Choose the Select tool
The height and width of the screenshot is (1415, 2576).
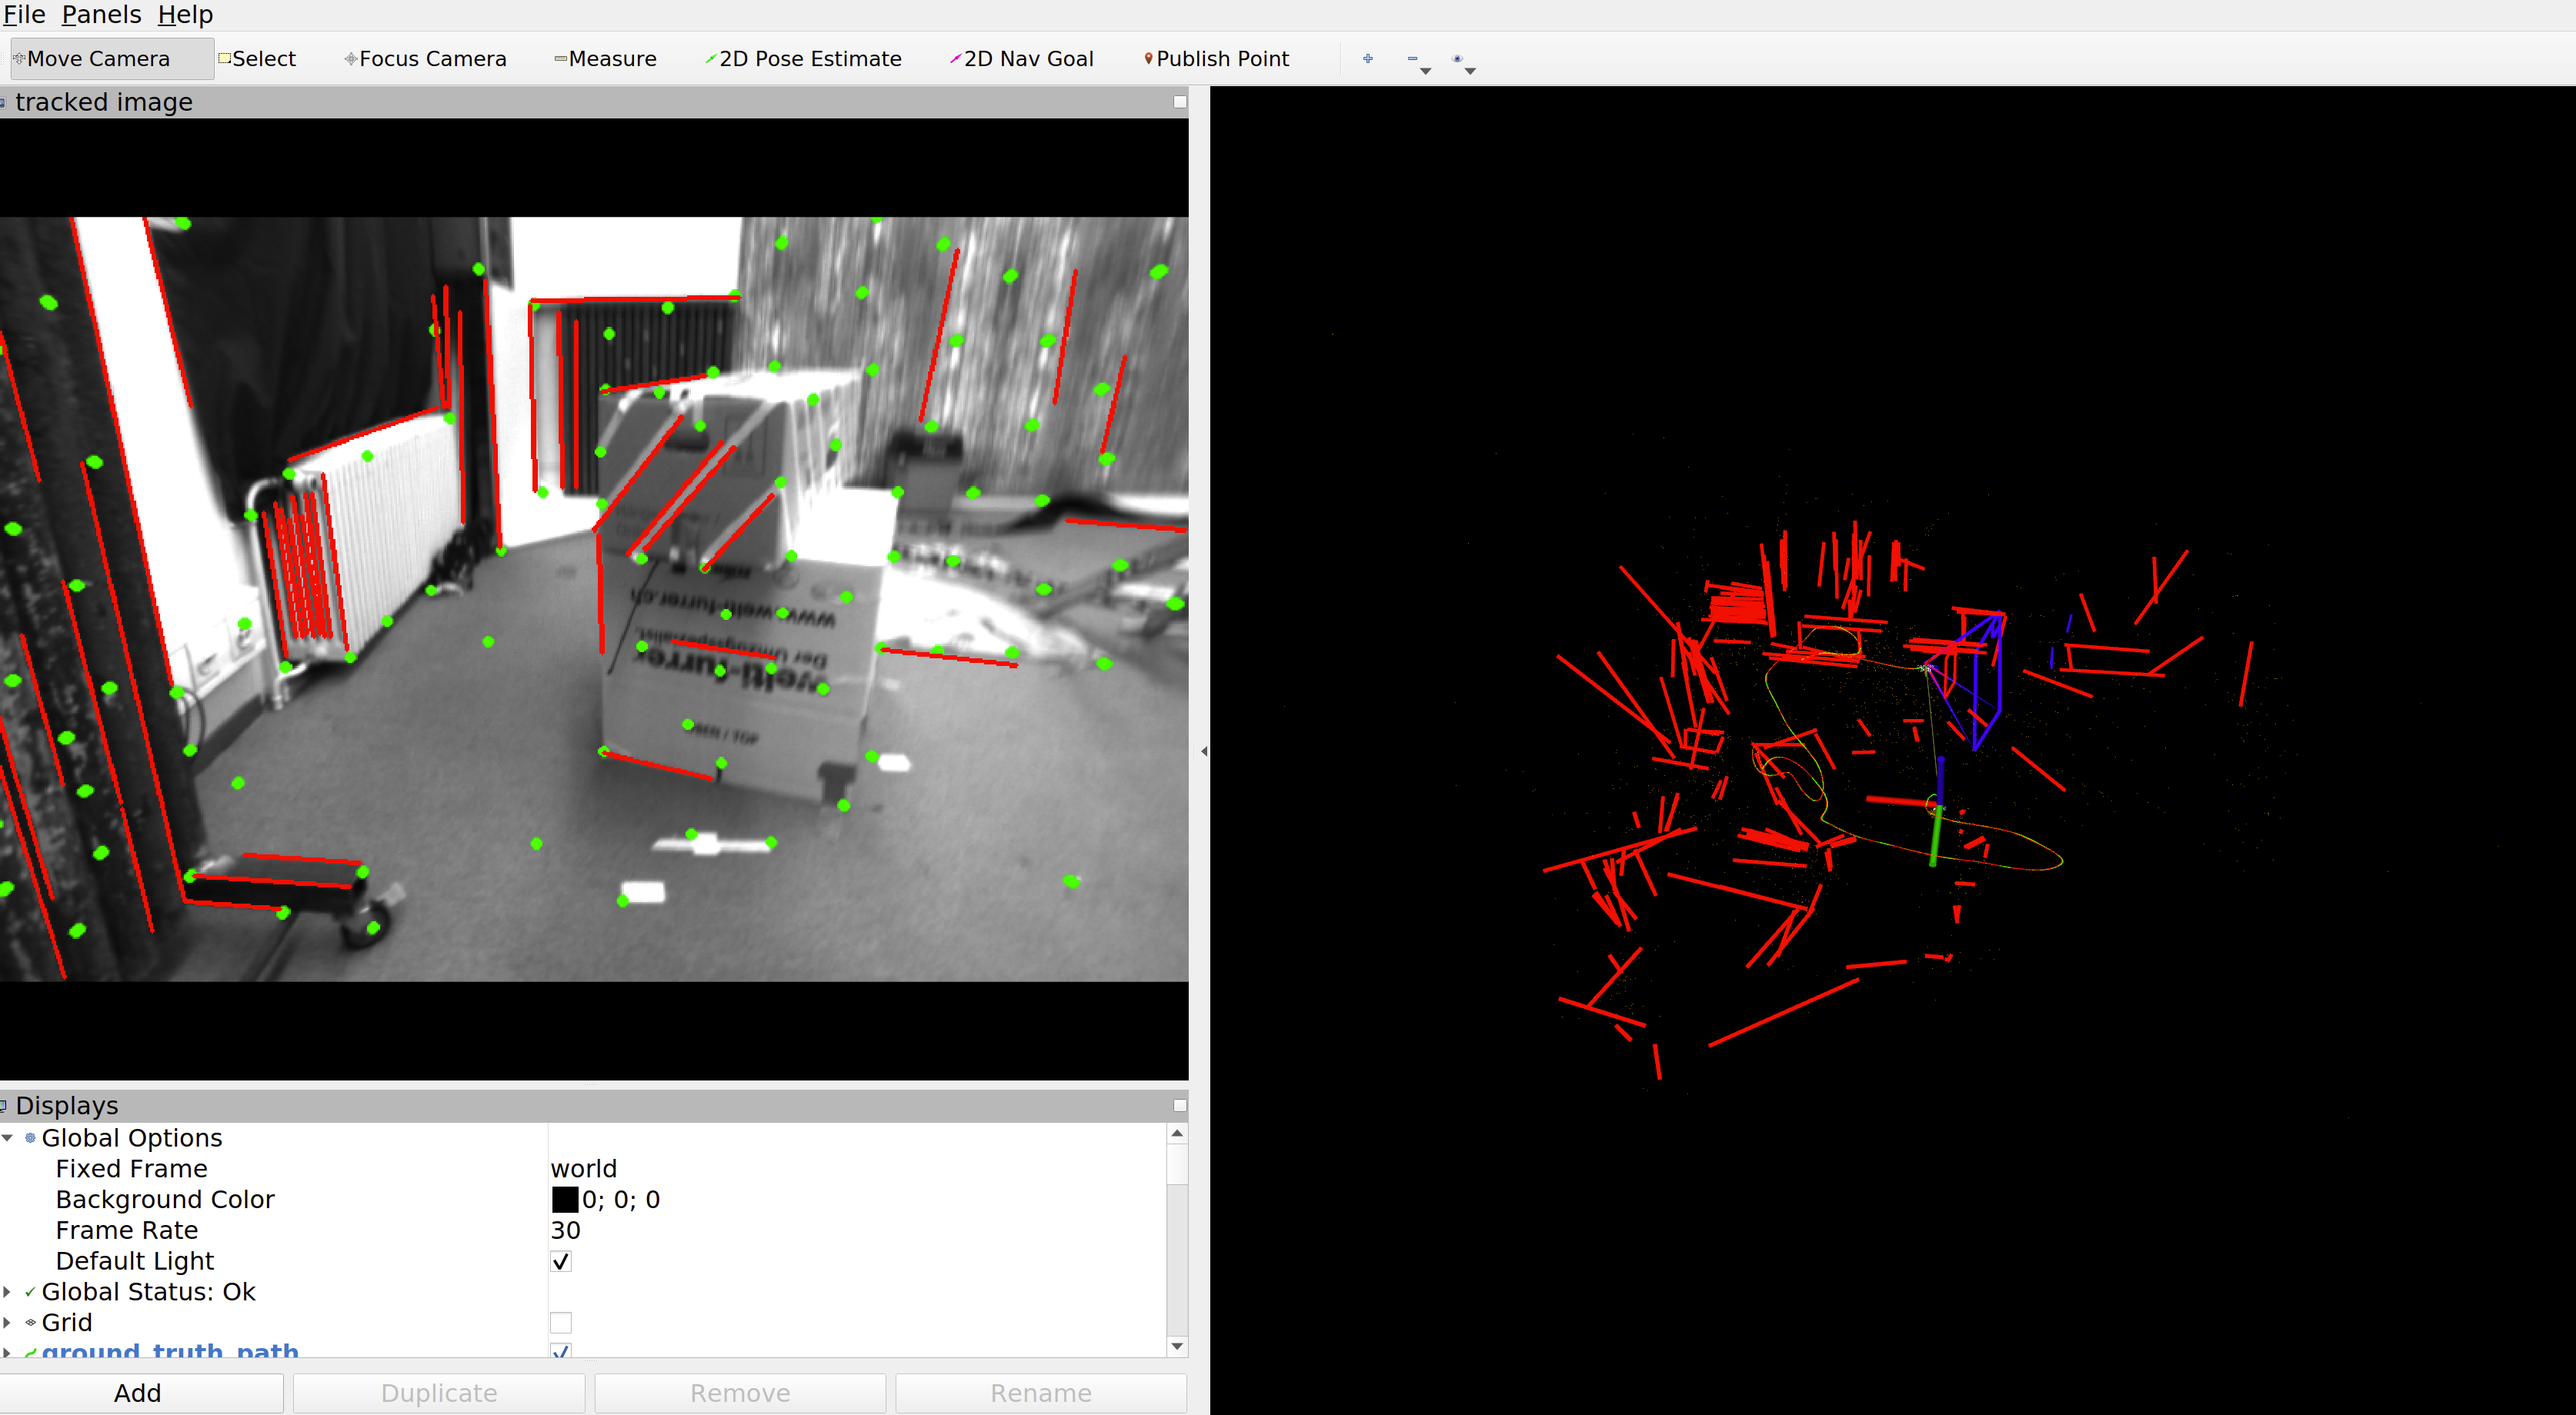click(x=258, y=59)
